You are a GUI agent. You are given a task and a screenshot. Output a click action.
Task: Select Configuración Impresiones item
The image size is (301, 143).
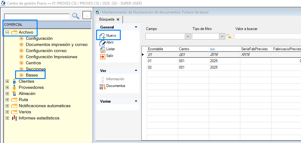[52, 57]
